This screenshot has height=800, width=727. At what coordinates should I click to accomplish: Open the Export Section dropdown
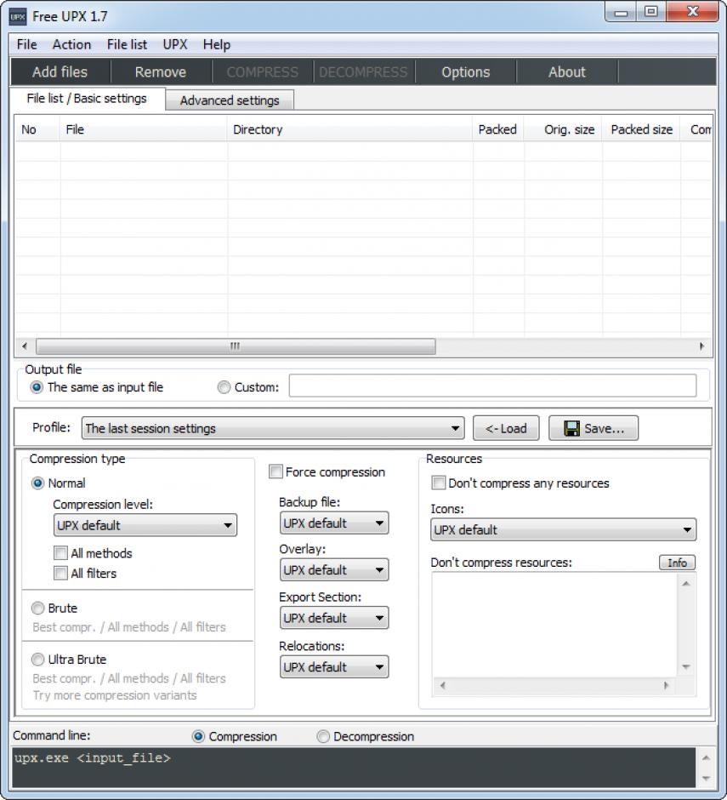[x=334, y=619]
